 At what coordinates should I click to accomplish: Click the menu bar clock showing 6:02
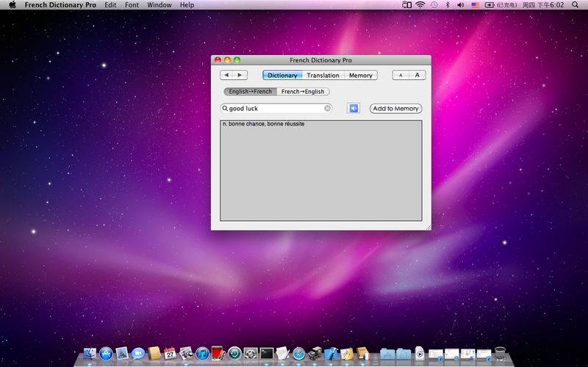pos(543,5)
